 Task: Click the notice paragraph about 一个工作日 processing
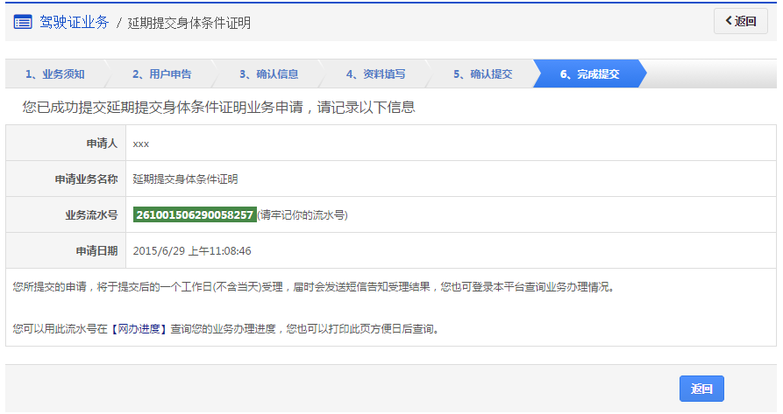pyautogui.click(x=313, y=287)
